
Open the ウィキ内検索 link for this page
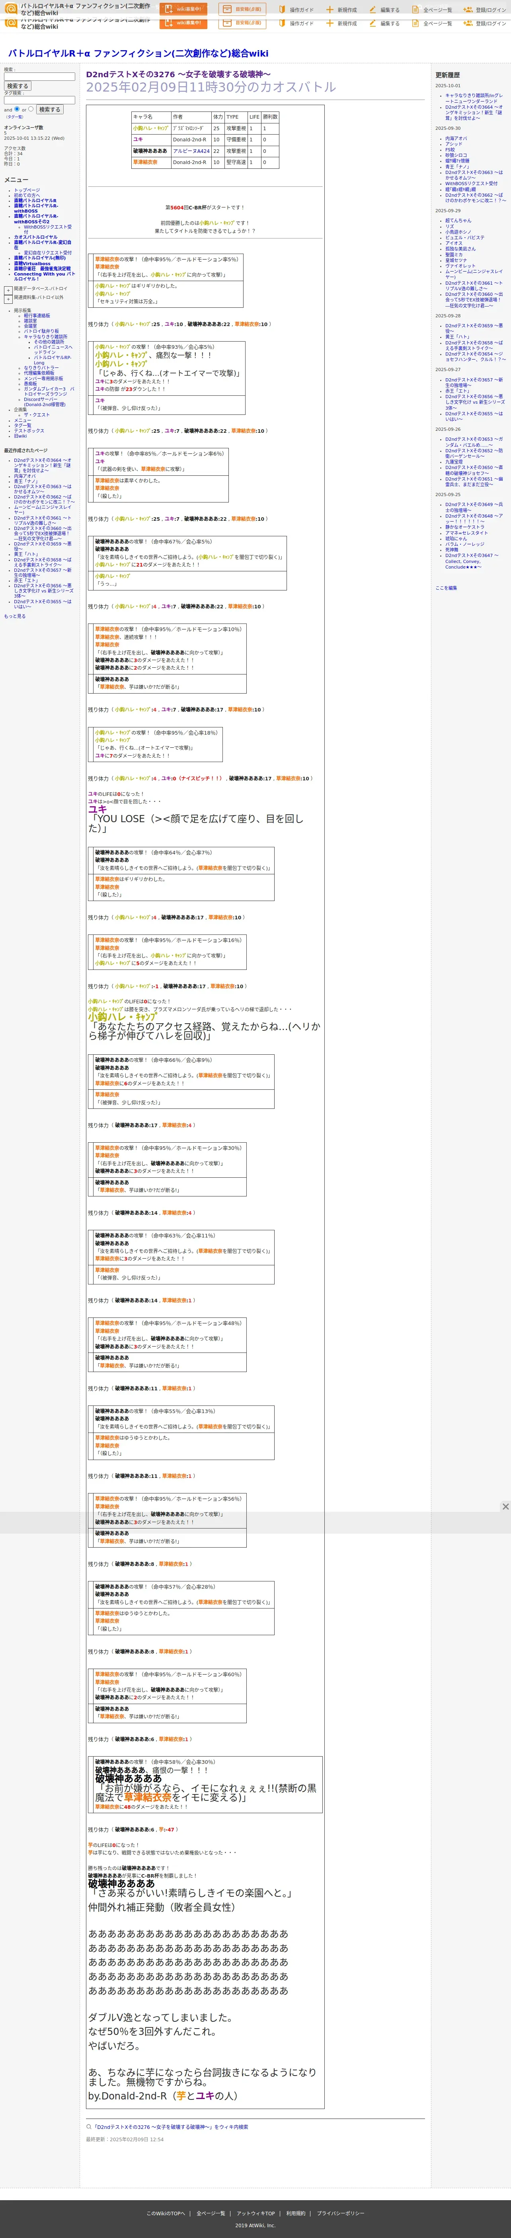[170, 2127]
